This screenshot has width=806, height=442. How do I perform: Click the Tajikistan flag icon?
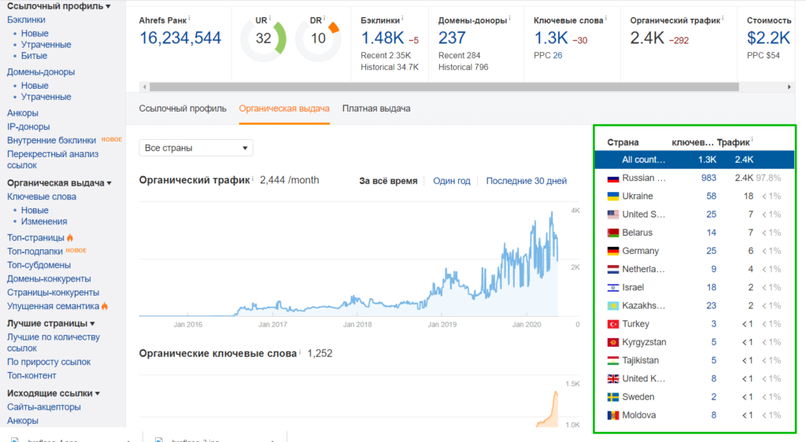[x=612, y=361]
